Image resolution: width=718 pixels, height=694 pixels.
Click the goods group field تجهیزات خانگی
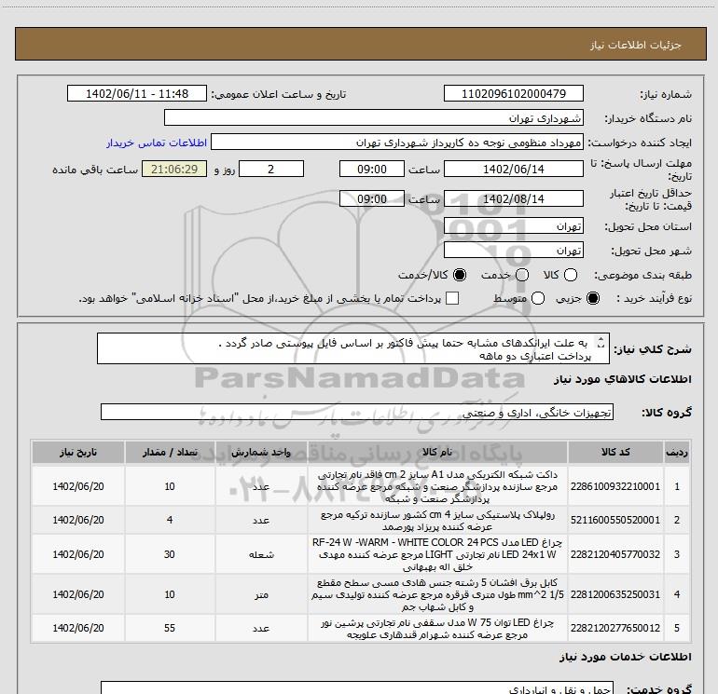[357, 412]
